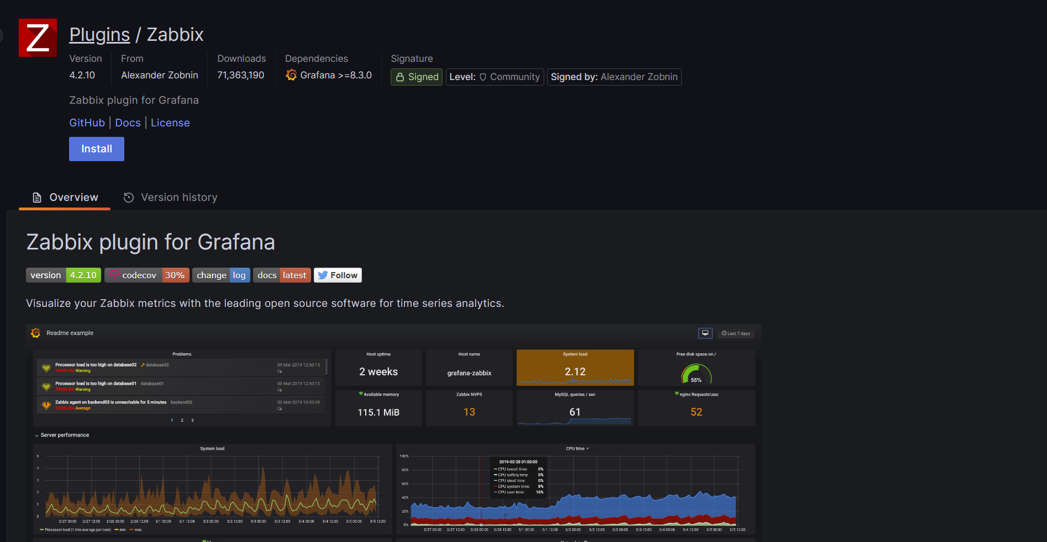Click the Overview tab document icon
The width and height of the screenshot is (1047, 542).
37,198
